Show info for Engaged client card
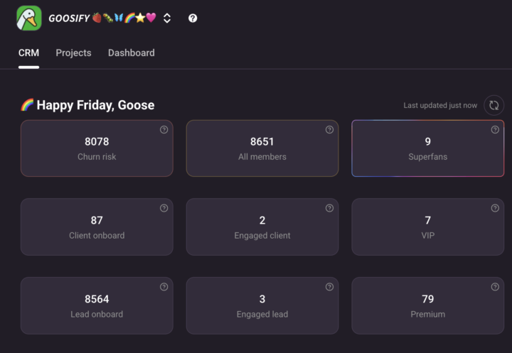This screenshot has width=512, height=353. pyautogui.click(x=329, y=208)
